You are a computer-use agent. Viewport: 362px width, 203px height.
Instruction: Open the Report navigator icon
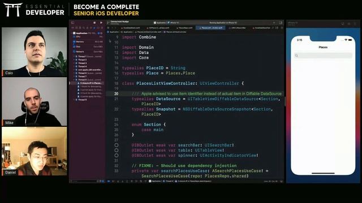point(101,28)
